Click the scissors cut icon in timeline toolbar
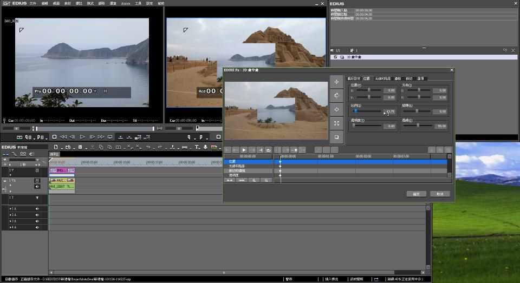The image size is (520, 283). point(93,147)
